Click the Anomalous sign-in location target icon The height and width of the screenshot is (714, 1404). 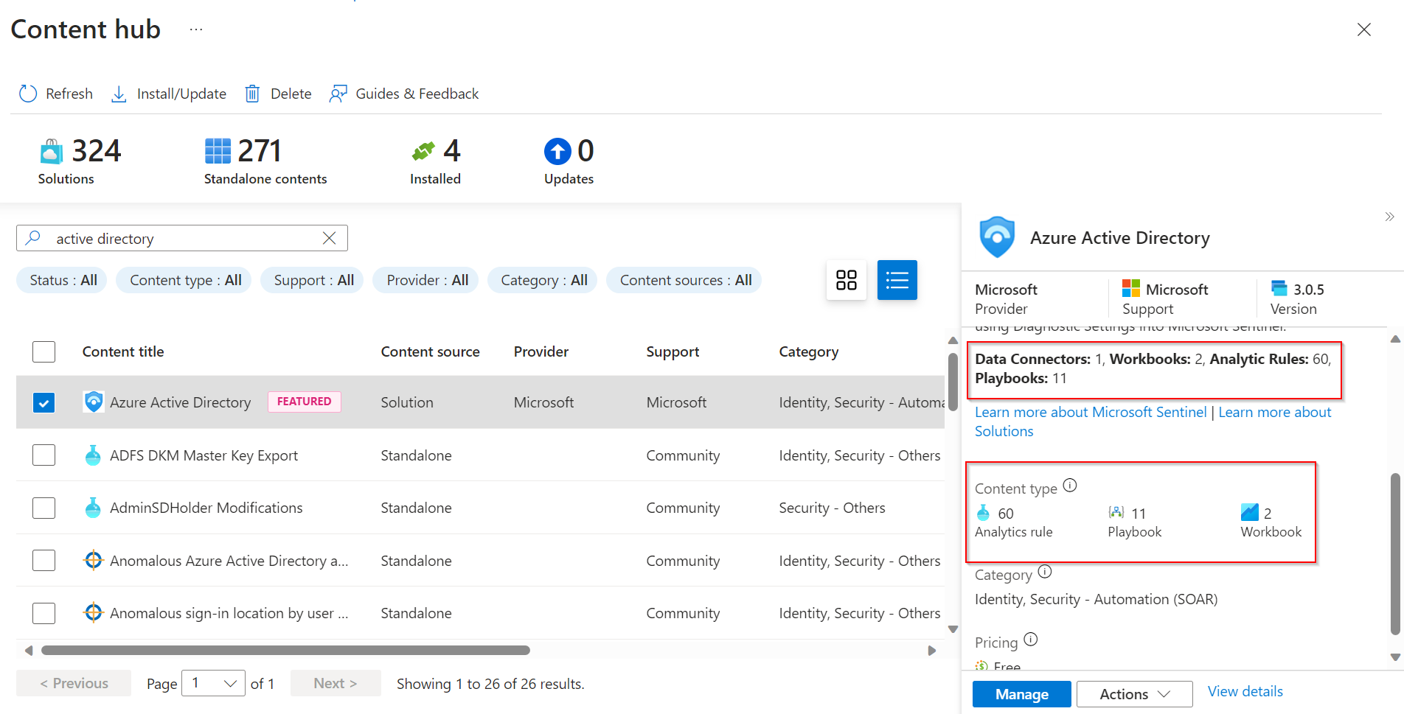(x=93, y=612)
